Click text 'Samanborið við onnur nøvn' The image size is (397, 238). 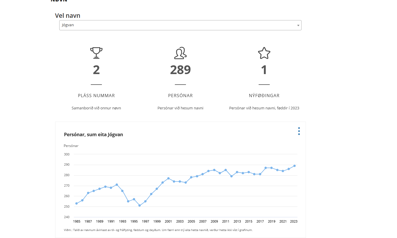coord(96,108)
